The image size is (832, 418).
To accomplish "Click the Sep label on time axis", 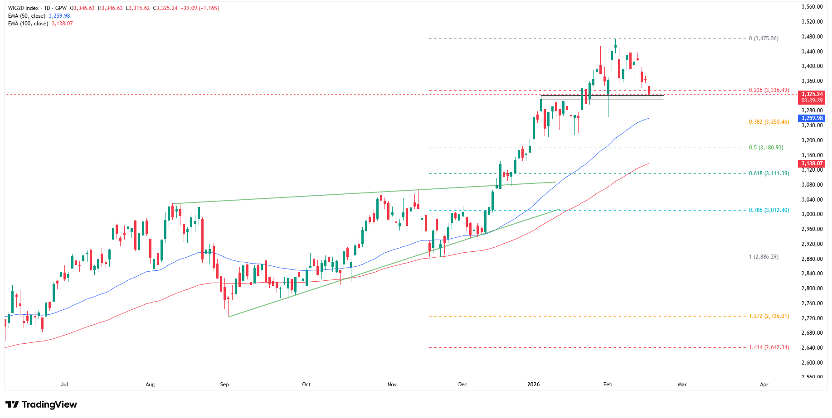I will coord(224,384).
